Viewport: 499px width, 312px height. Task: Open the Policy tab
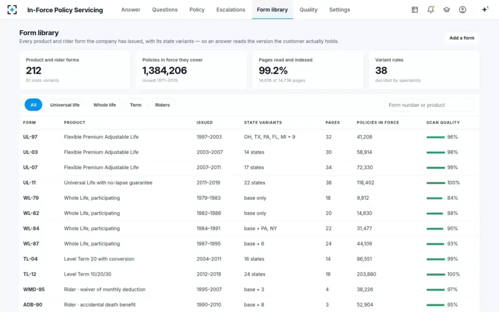coord(197,10)
